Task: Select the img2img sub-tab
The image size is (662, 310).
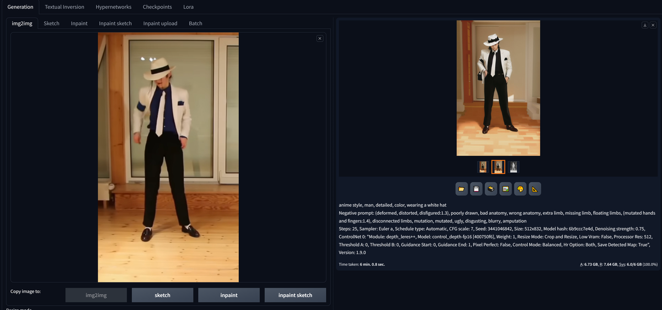Action: pyautogui.click(x=22, y=23)
